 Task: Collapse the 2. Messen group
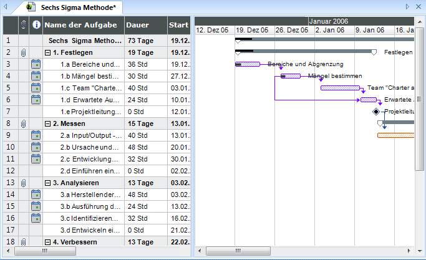pyautogui.click(x=47, y=124)
